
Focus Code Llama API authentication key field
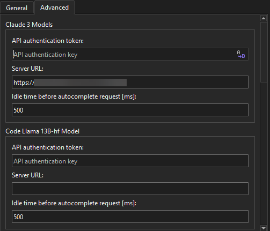tap(130, 161)
